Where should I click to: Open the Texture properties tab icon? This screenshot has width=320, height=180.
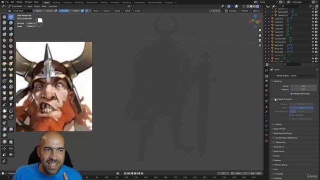coord(266,141)
